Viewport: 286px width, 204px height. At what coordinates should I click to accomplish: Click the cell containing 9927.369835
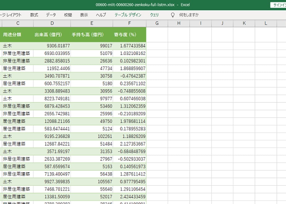coord(52,182)
